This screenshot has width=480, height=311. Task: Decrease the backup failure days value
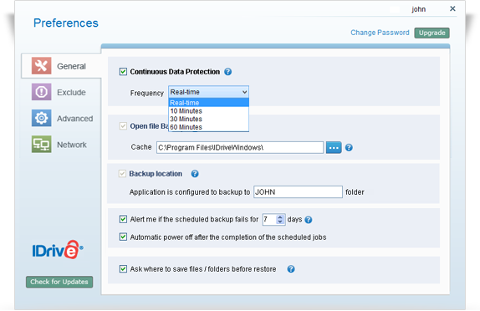(x=280, y=222)
